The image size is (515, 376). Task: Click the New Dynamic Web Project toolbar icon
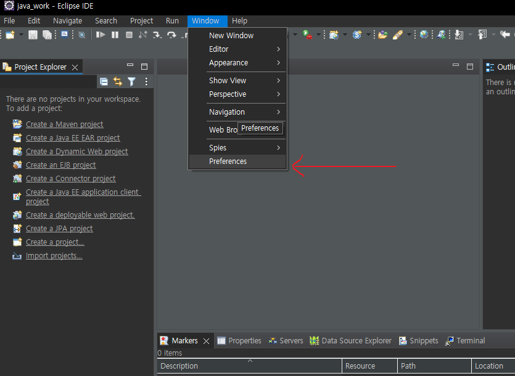334,35
